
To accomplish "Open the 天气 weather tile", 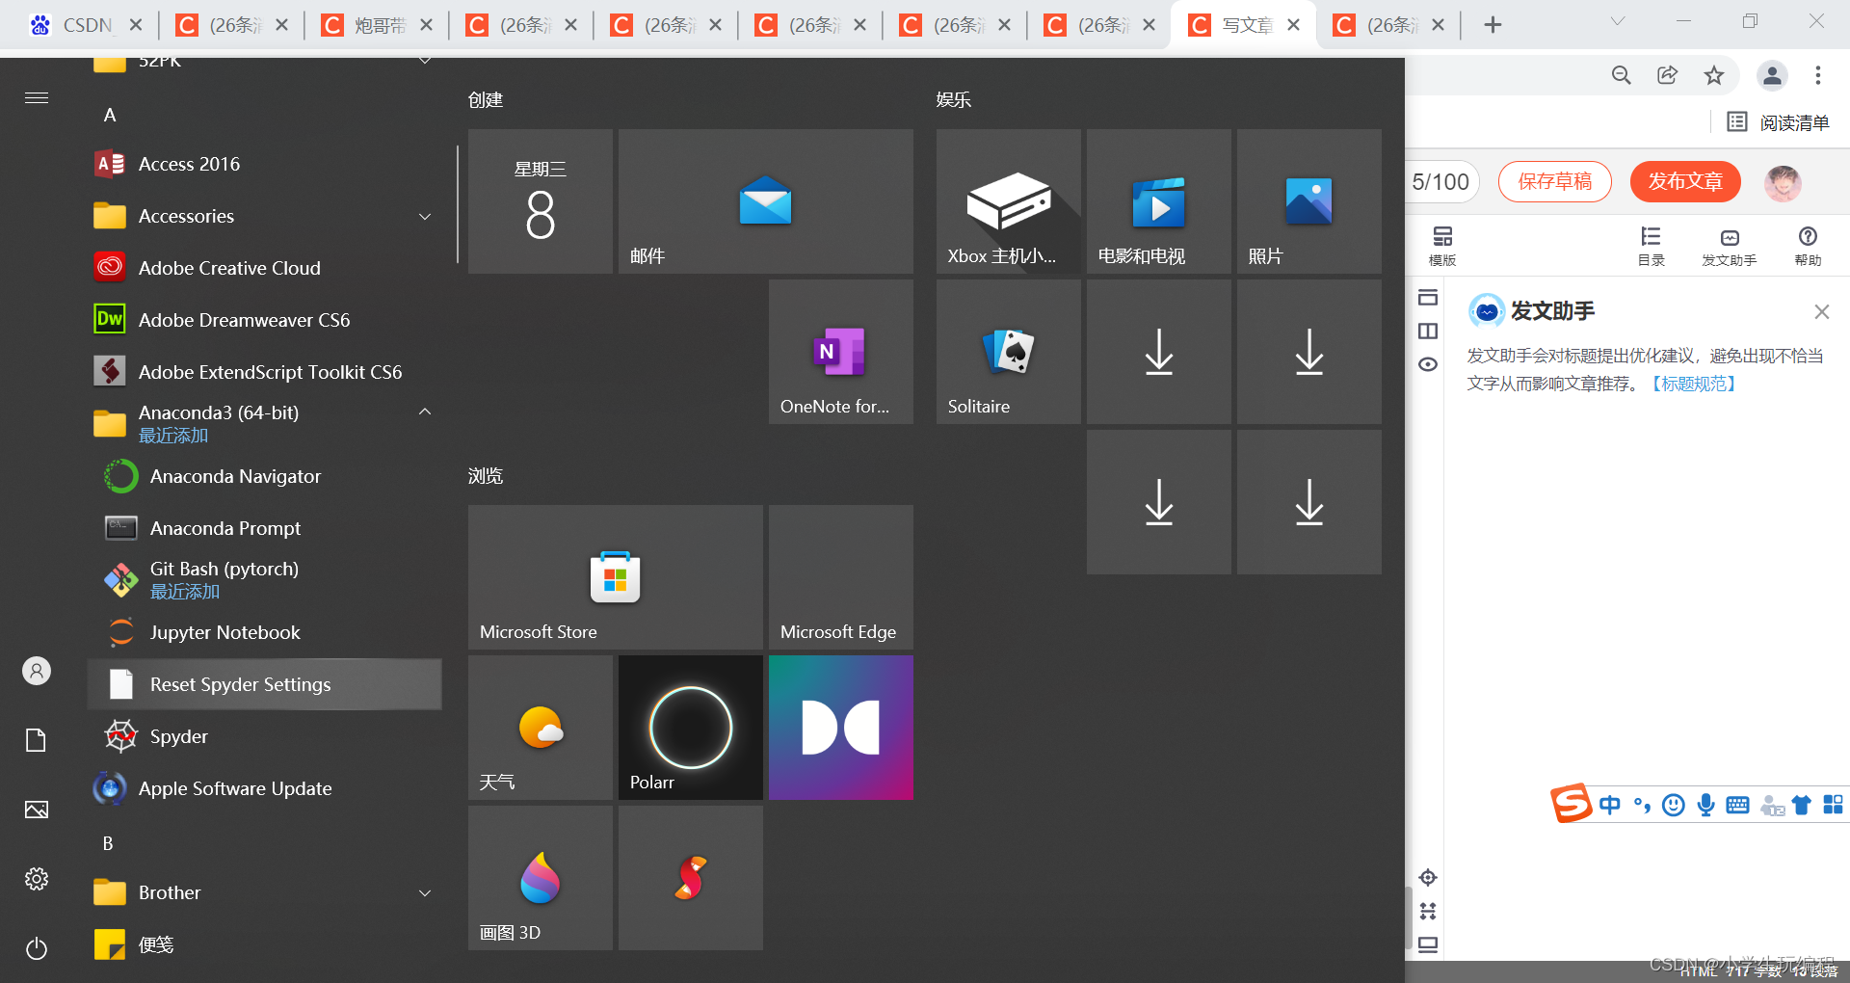I will (541, 728).
